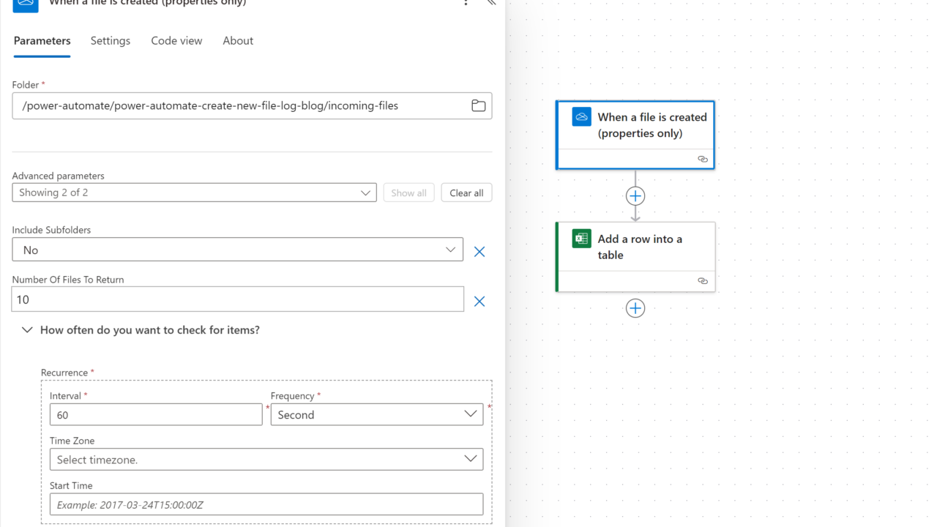This screenshot has height=527, width=937.
Task: Click the Start Time input field
Action: (x=266, y=504)
